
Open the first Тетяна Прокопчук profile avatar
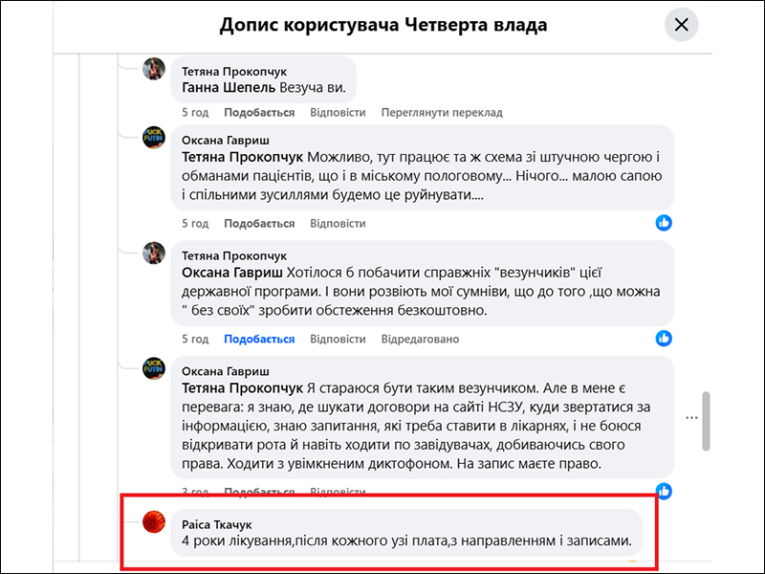click(x=155, y=70)
